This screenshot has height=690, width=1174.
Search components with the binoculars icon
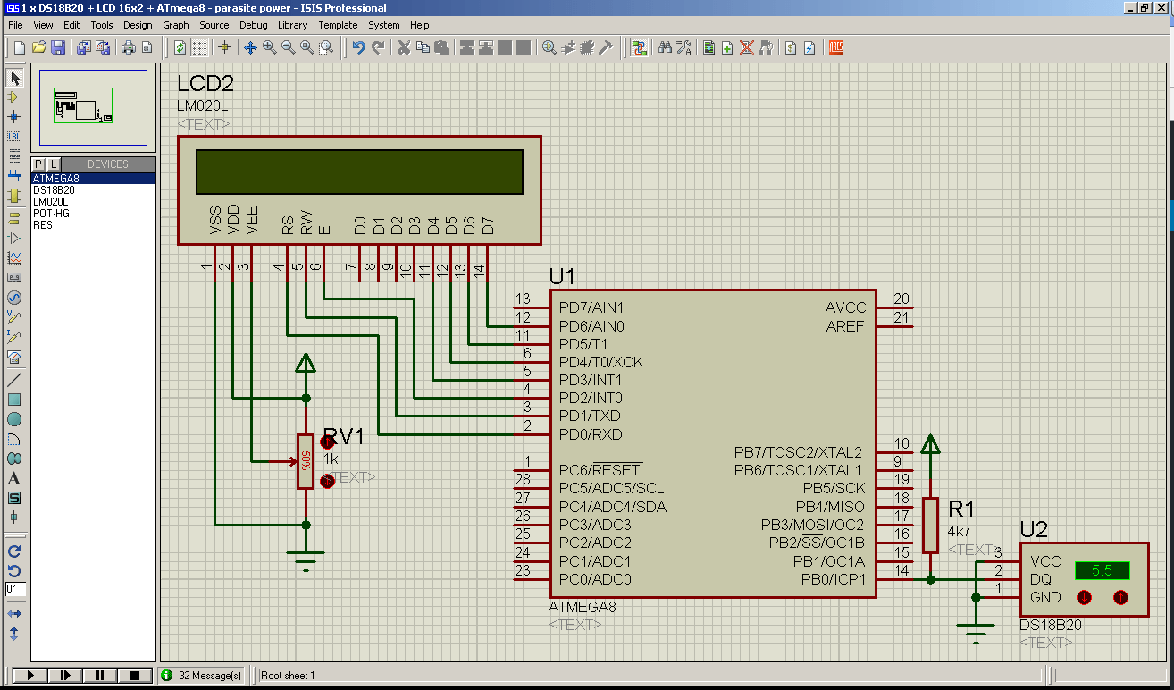point(665,47)
